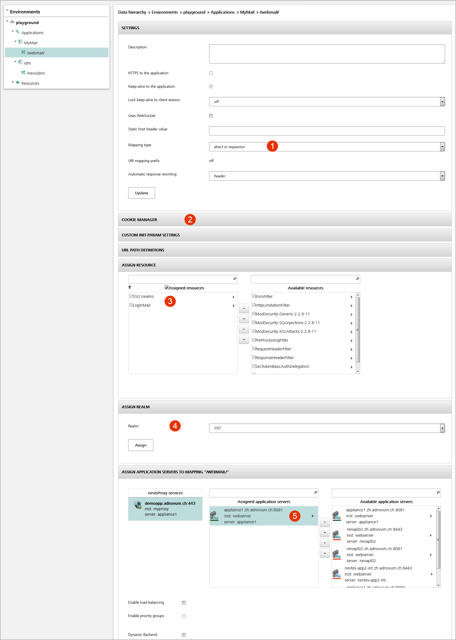The image size is (456, 640).
Task: Click MyMail link in breadcrumb
Action: coord(247,12)
